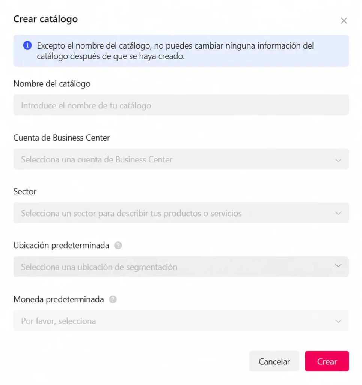This screenshot has height=385, width=362.
Task: Open the Sector selection dropdown
Action: [x=181, y=213]
